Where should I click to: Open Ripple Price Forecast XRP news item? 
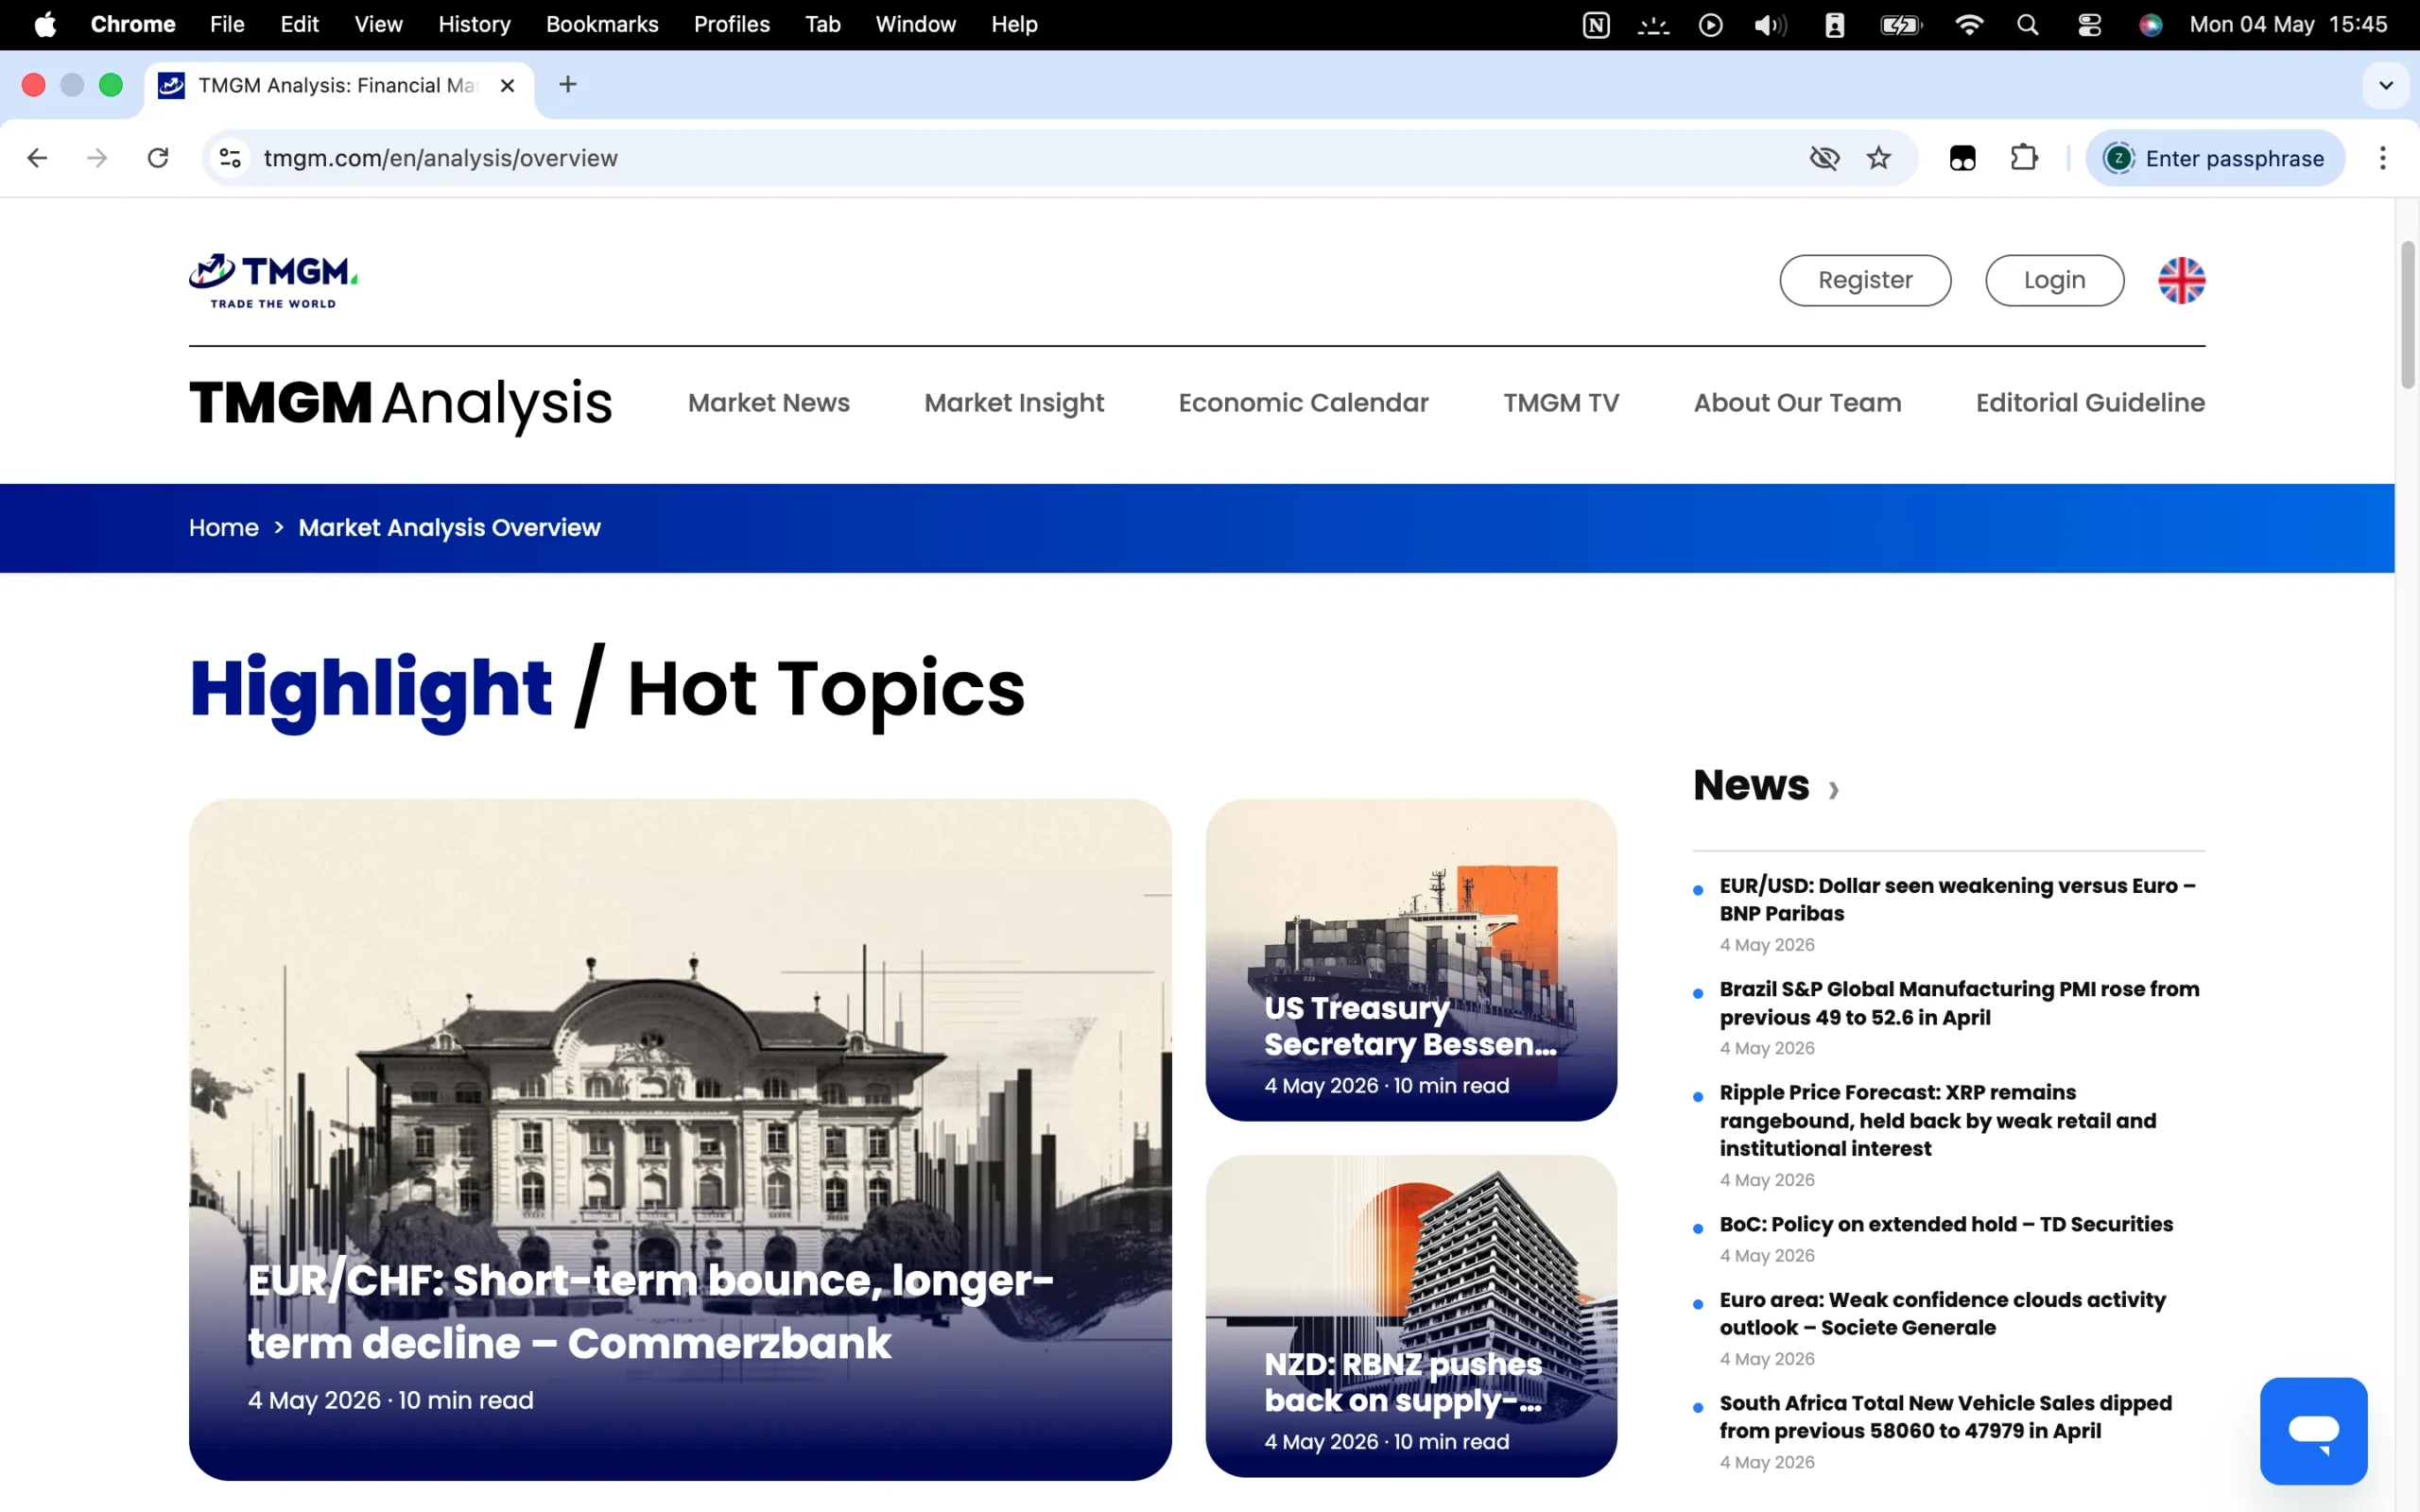1937,1120
